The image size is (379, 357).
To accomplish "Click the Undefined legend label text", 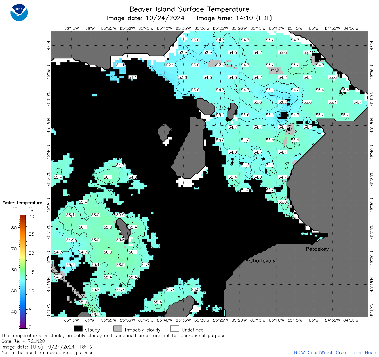I will coord(193,330).
